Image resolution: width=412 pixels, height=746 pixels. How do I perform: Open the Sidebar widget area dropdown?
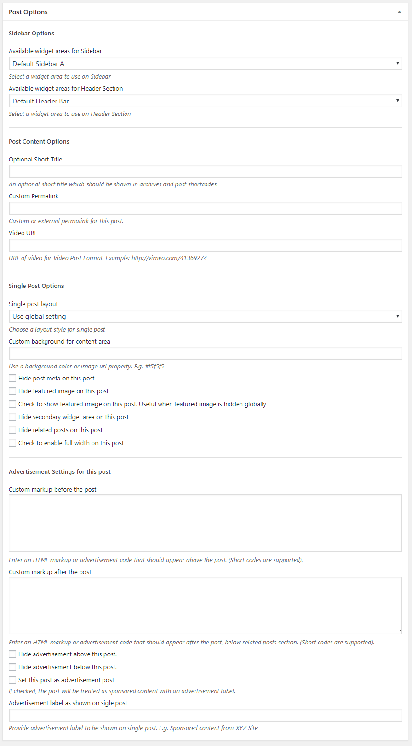click(205, 64)
